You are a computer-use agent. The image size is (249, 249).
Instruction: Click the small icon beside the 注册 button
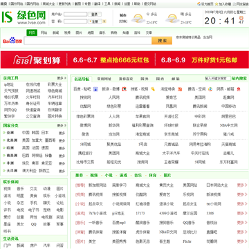pos(104,21)
